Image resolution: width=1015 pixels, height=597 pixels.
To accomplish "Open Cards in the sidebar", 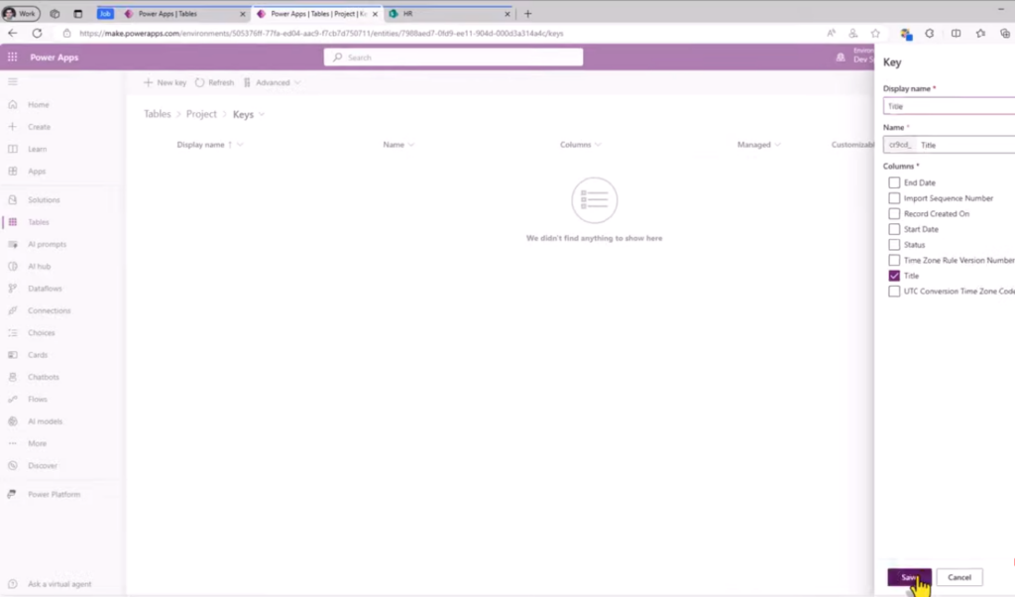I will click(38, 355).
